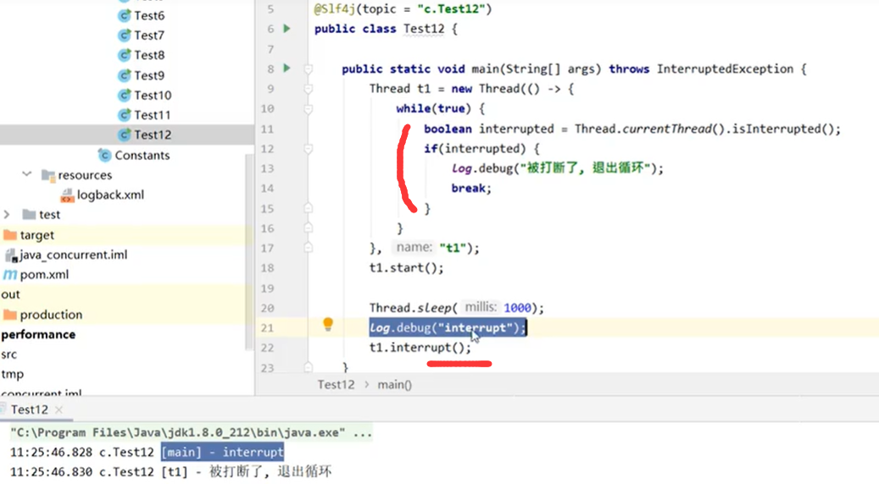879x484 pixels.
Task: Fold the if block at line 12
Action: 308,149
